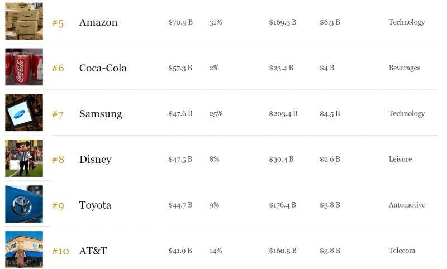Click the Coca-Cola brand name
The width and height of the screenshot is (447, 269).
[103, 68]
